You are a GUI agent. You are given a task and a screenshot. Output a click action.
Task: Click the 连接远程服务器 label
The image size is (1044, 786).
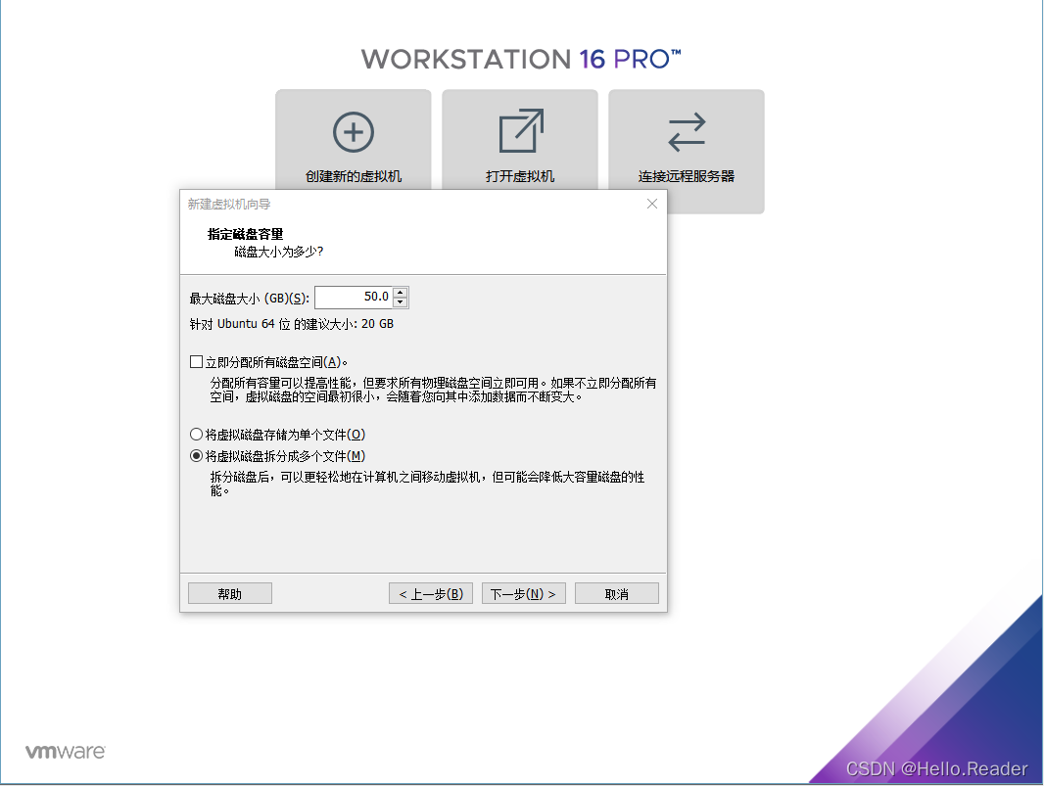tap(687, 176)
